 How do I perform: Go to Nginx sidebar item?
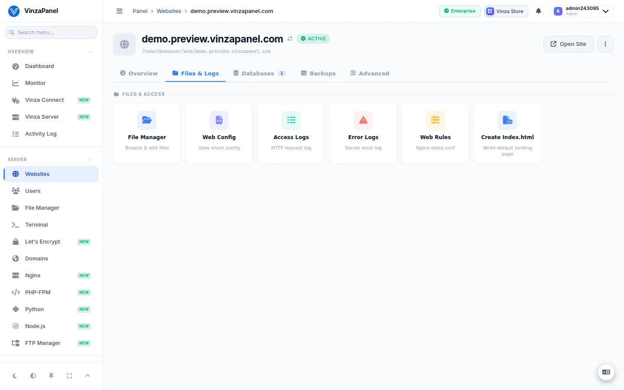(51, 276)
